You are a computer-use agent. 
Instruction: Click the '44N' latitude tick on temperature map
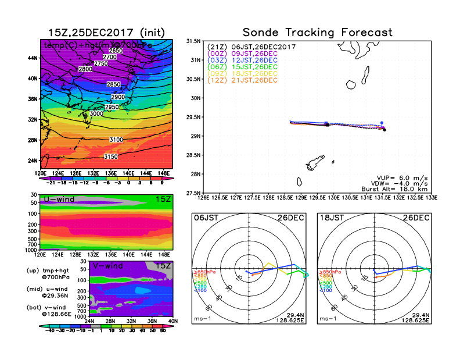(33, 58)
